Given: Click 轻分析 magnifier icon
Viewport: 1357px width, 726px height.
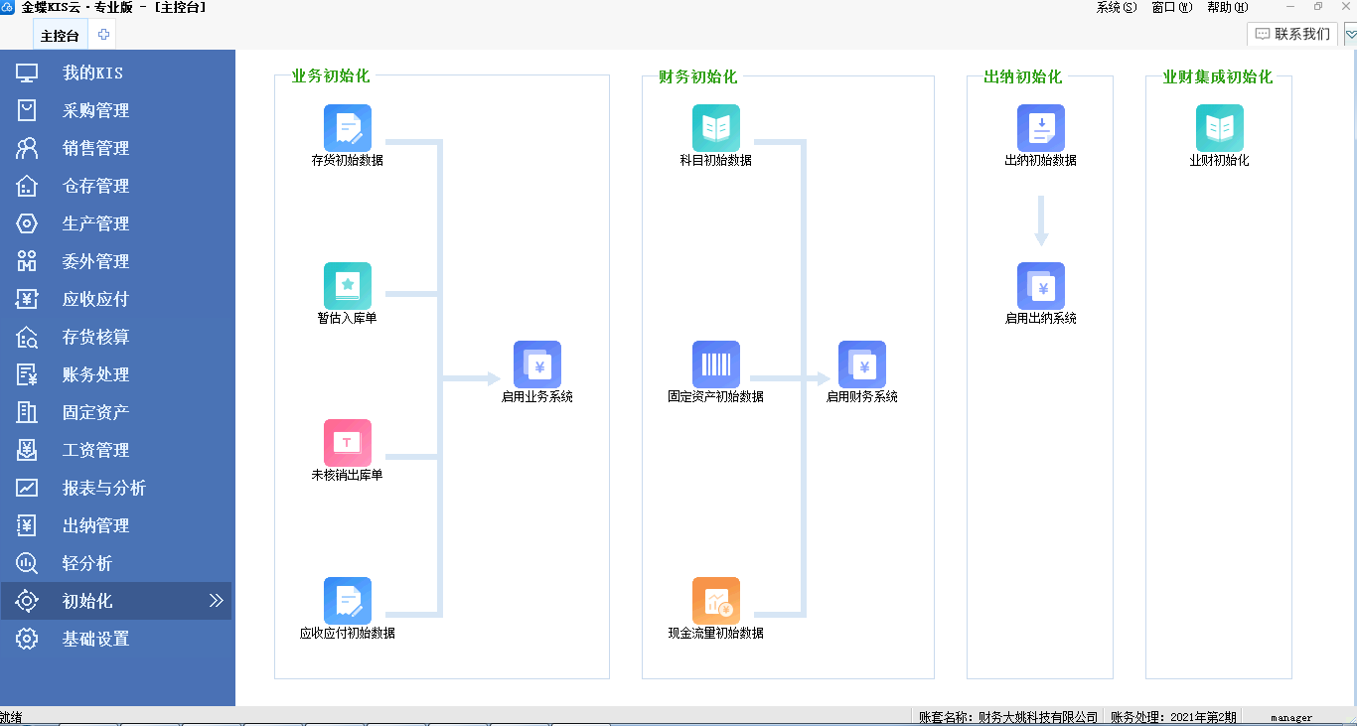Looking at the screenshot, I should tap(27, 563).
